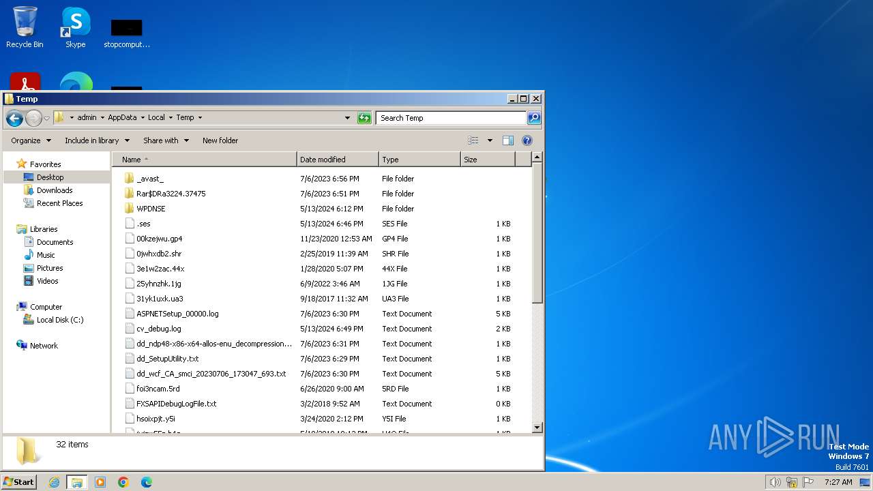
Task: Select Favorites in navigation pane
Action: pyautogui.click(x=45, y=164)
